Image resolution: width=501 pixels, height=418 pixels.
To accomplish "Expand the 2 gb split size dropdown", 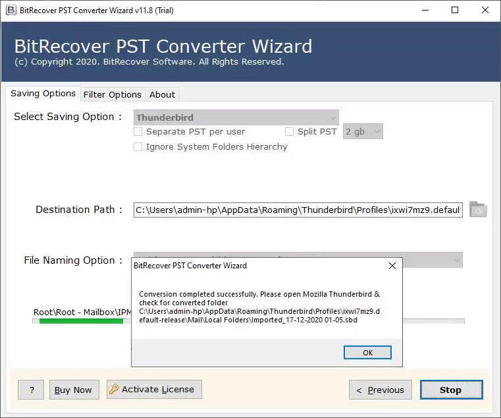I will coord(363,132).
